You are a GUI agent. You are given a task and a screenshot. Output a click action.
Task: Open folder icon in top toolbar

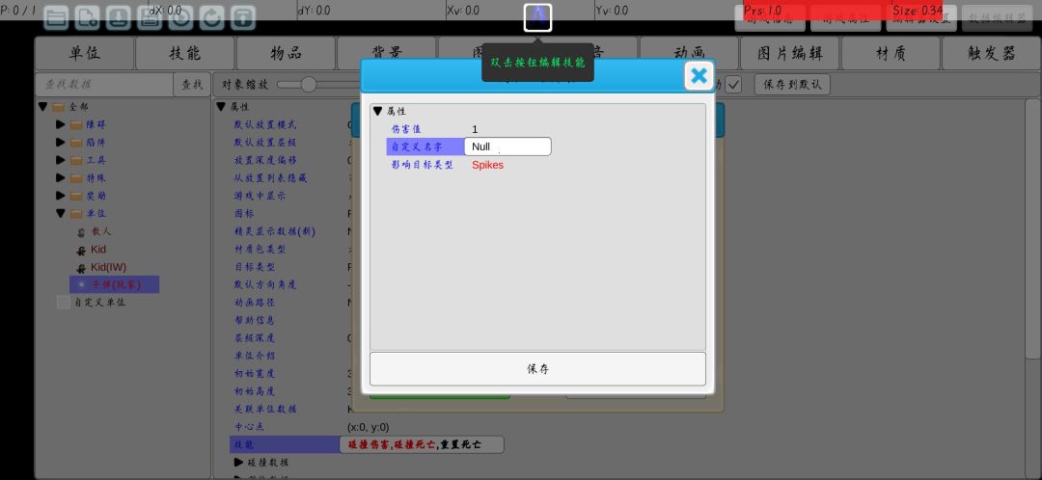tap(56, 18)
